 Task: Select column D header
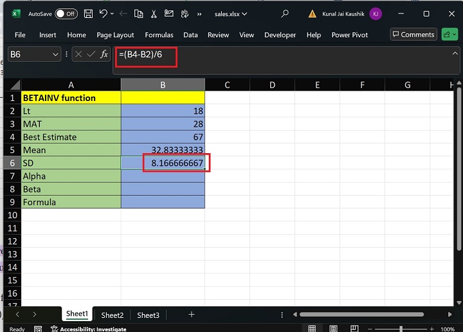click(x=272, y=85)
